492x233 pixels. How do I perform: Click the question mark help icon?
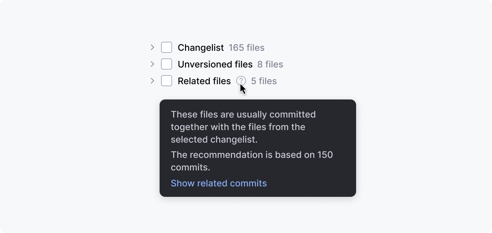click(x=241, y=81)
